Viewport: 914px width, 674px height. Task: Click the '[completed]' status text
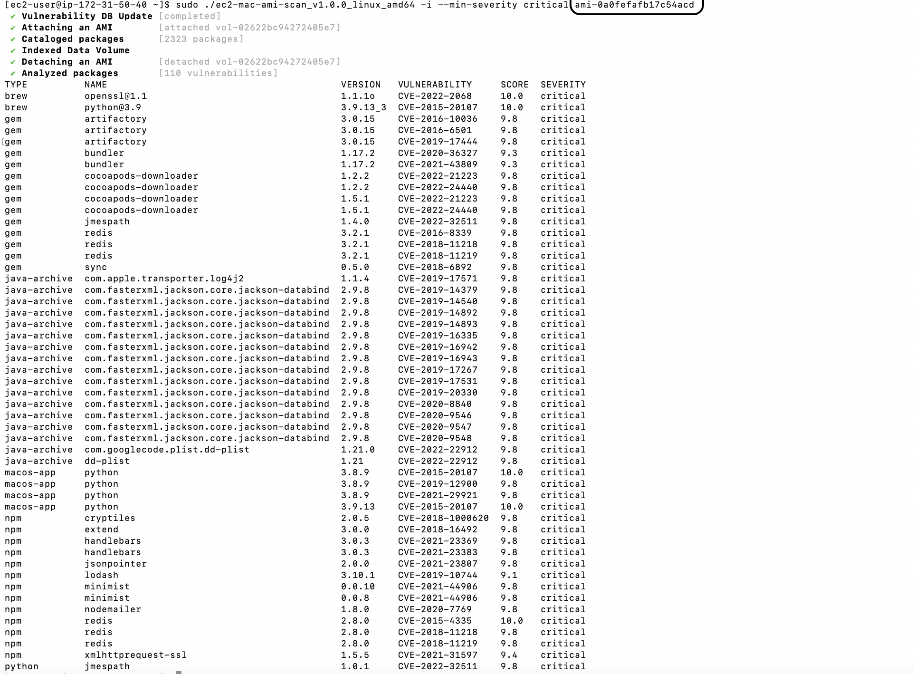point(190,16)
